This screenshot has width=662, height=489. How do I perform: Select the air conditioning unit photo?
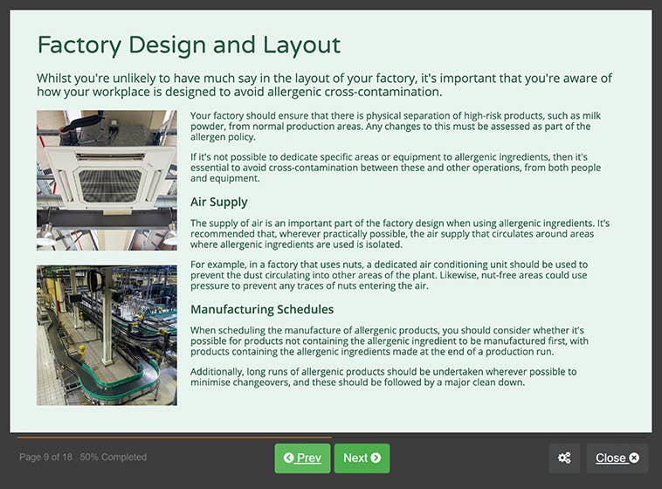tap(107, 180)
